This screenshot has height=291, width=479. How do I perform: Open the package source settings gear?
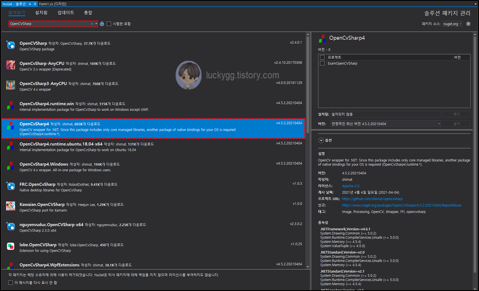point(467,24)
